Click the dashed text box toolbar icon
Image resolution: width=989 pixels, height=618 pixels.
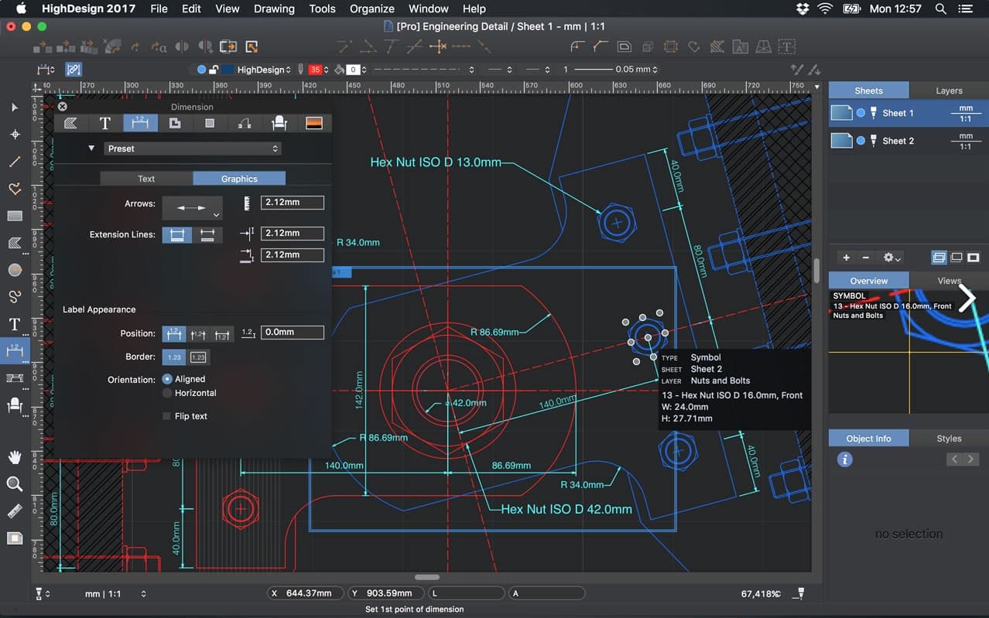point(786,47)
